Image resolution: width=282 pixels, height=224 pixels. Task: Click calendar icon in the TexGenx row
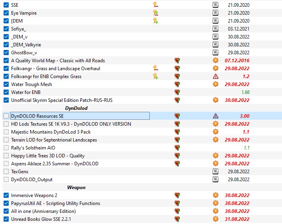tap(215, 171)
